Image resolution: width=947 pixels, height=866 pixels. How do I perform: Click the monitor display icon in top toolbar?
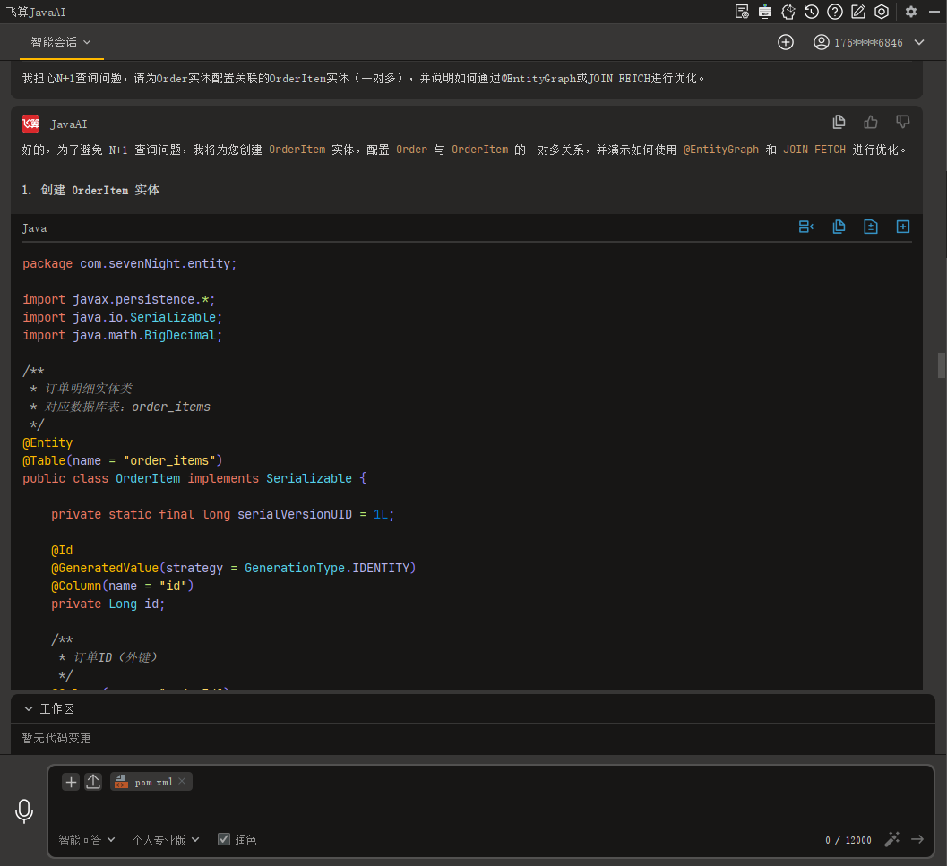[x=765, y=12]
